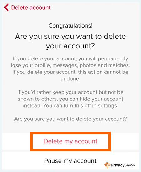Click the small gray confirmation question text
Image resolution: width=141 pixels, height=172 pixels.
click(70, 119)
